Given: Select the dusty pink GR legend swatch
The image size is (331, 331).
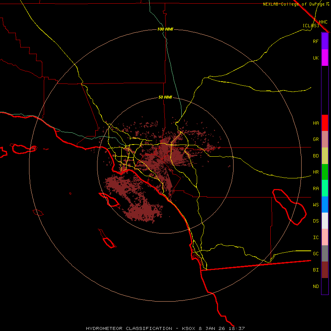Looking at the screenshot, I should [325, 139].
